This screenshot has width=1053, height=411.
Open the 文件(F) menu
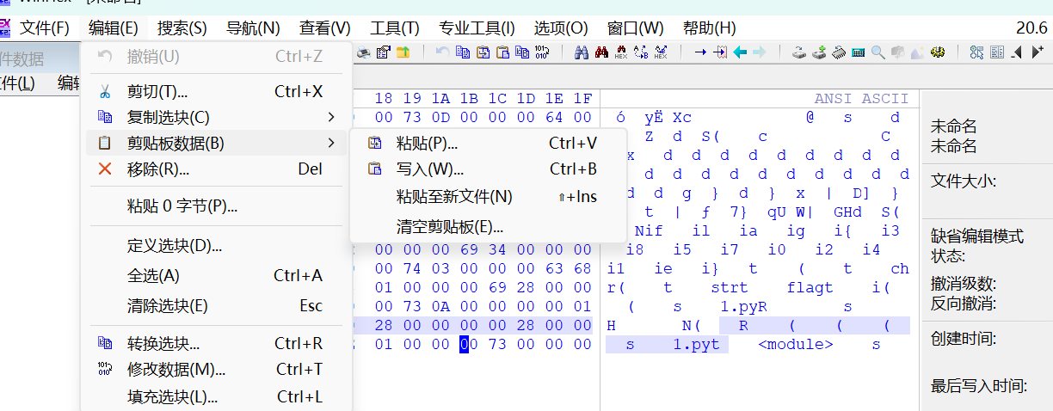[44, 28]
